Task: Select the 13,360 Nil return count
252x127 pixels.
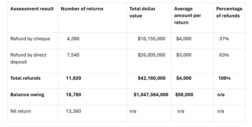Action: [74, 111]
